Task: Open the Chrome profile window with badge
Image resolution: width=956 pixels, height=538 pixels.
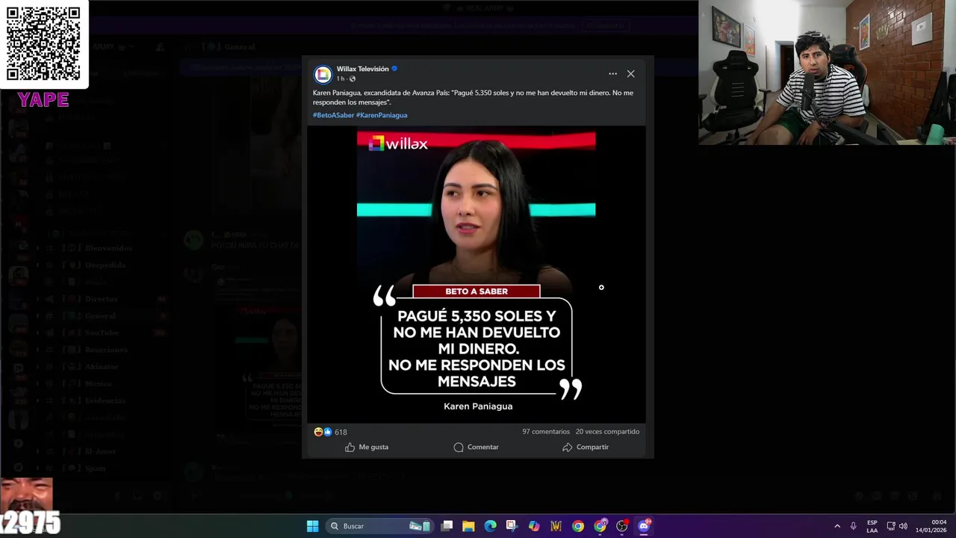Action: point(600,526)
